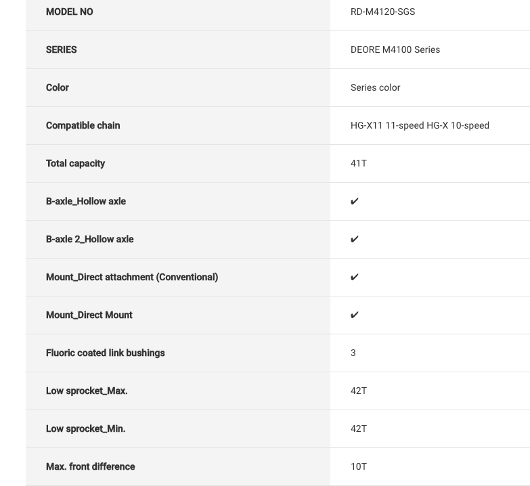Image resolution: width=530 pixels, height=486 pixels.
Task: Click the checkmark for B-axle_Hollow axle
Action: point(355,202)
